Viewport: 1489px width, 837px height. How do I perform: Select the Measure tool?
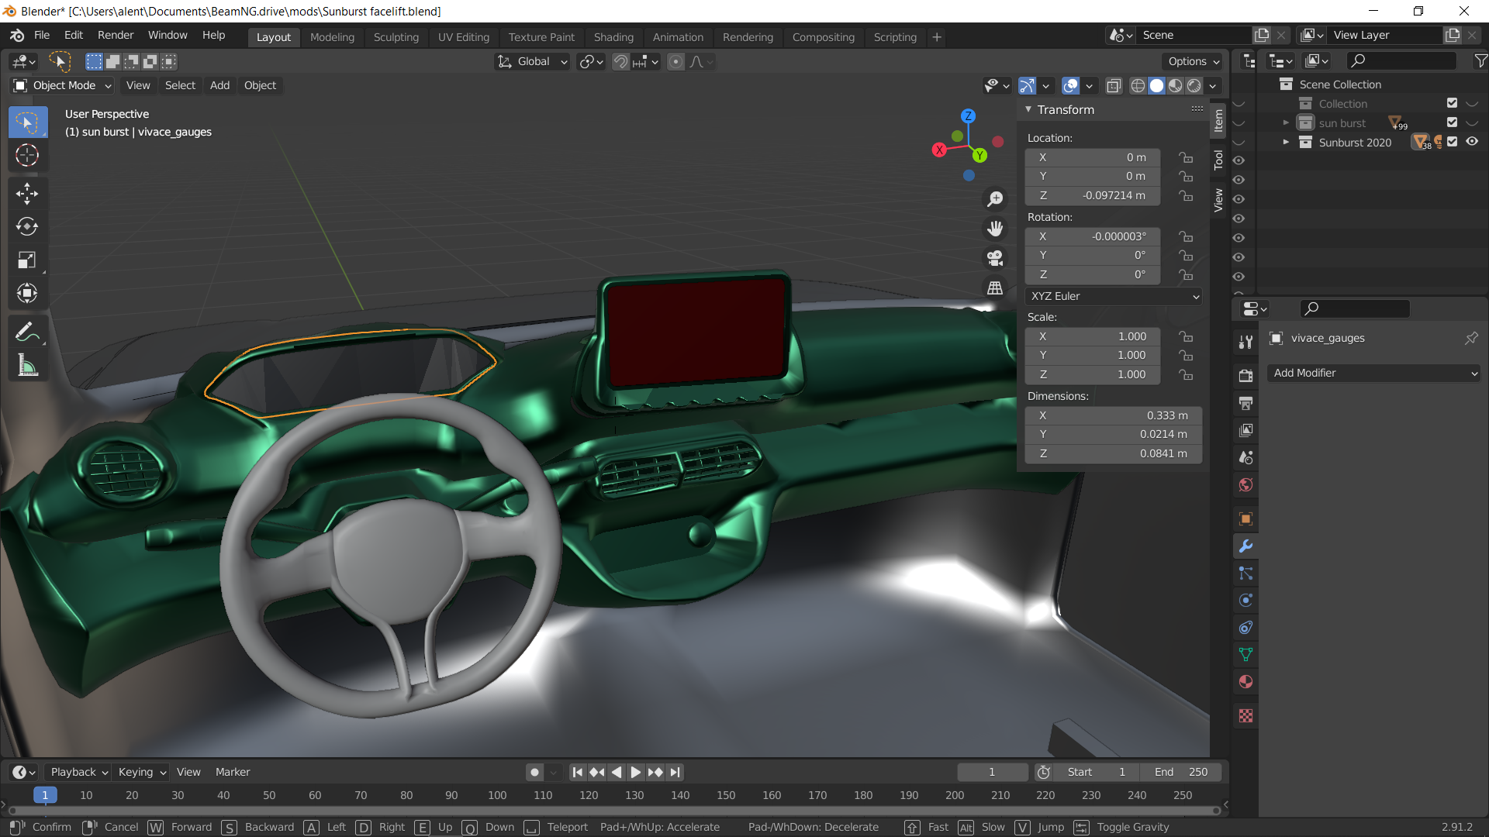(x=27, y=366)
